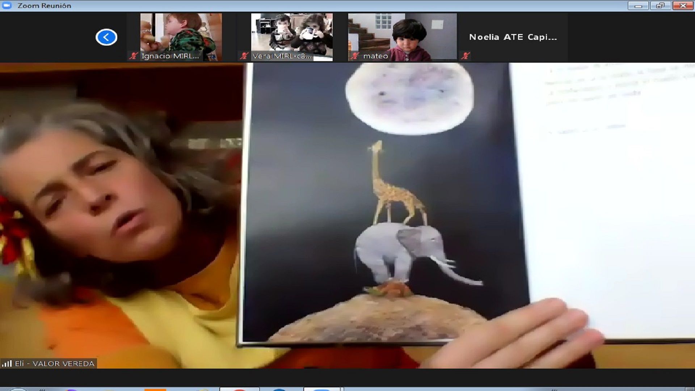Minimize the Zoom Reunión window

638,5
